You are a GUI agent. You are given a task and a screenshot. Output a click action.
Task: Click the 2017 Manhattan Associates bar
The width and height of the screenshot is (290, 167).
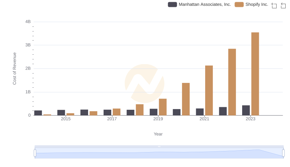click(x=107, y=113)
